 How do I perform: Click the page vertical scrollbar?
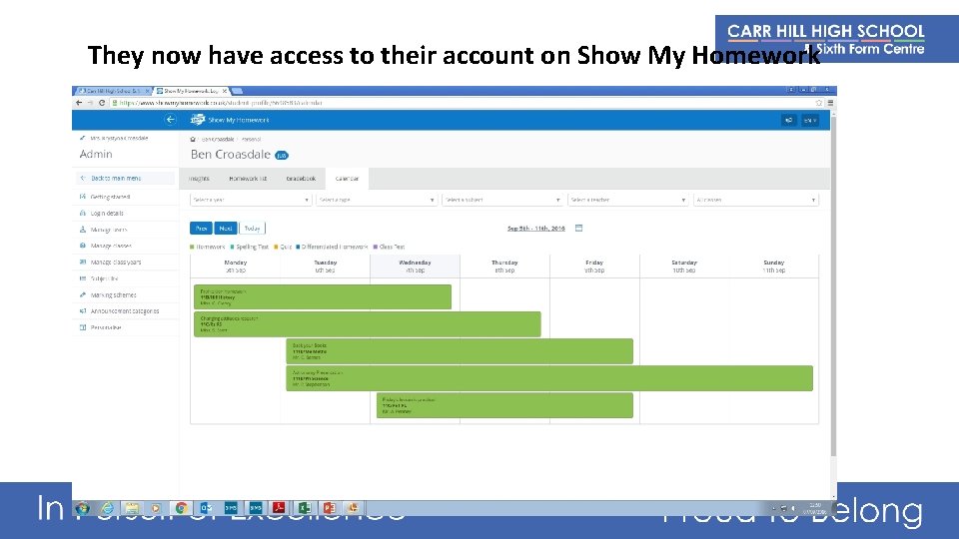pos(833,287)
